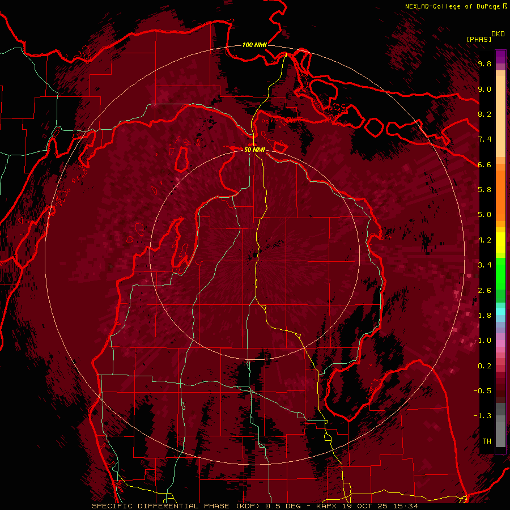Image resolution: width=510 pixels, height=510 pixels.
Task: Click the 9.8 scale value
Action: click(484, 63)
